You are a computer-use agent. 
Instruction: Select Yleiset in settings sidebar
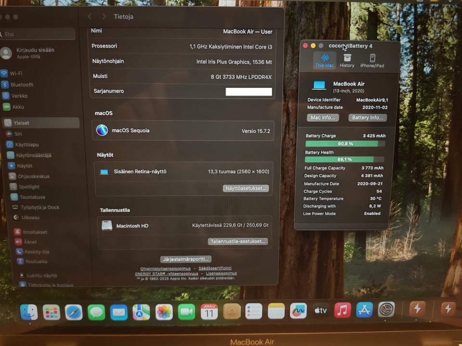(41, 123)
